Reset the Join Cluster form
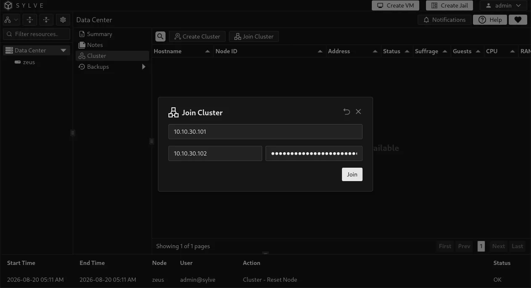Screen dimensions: 531x288 point(347,112)
